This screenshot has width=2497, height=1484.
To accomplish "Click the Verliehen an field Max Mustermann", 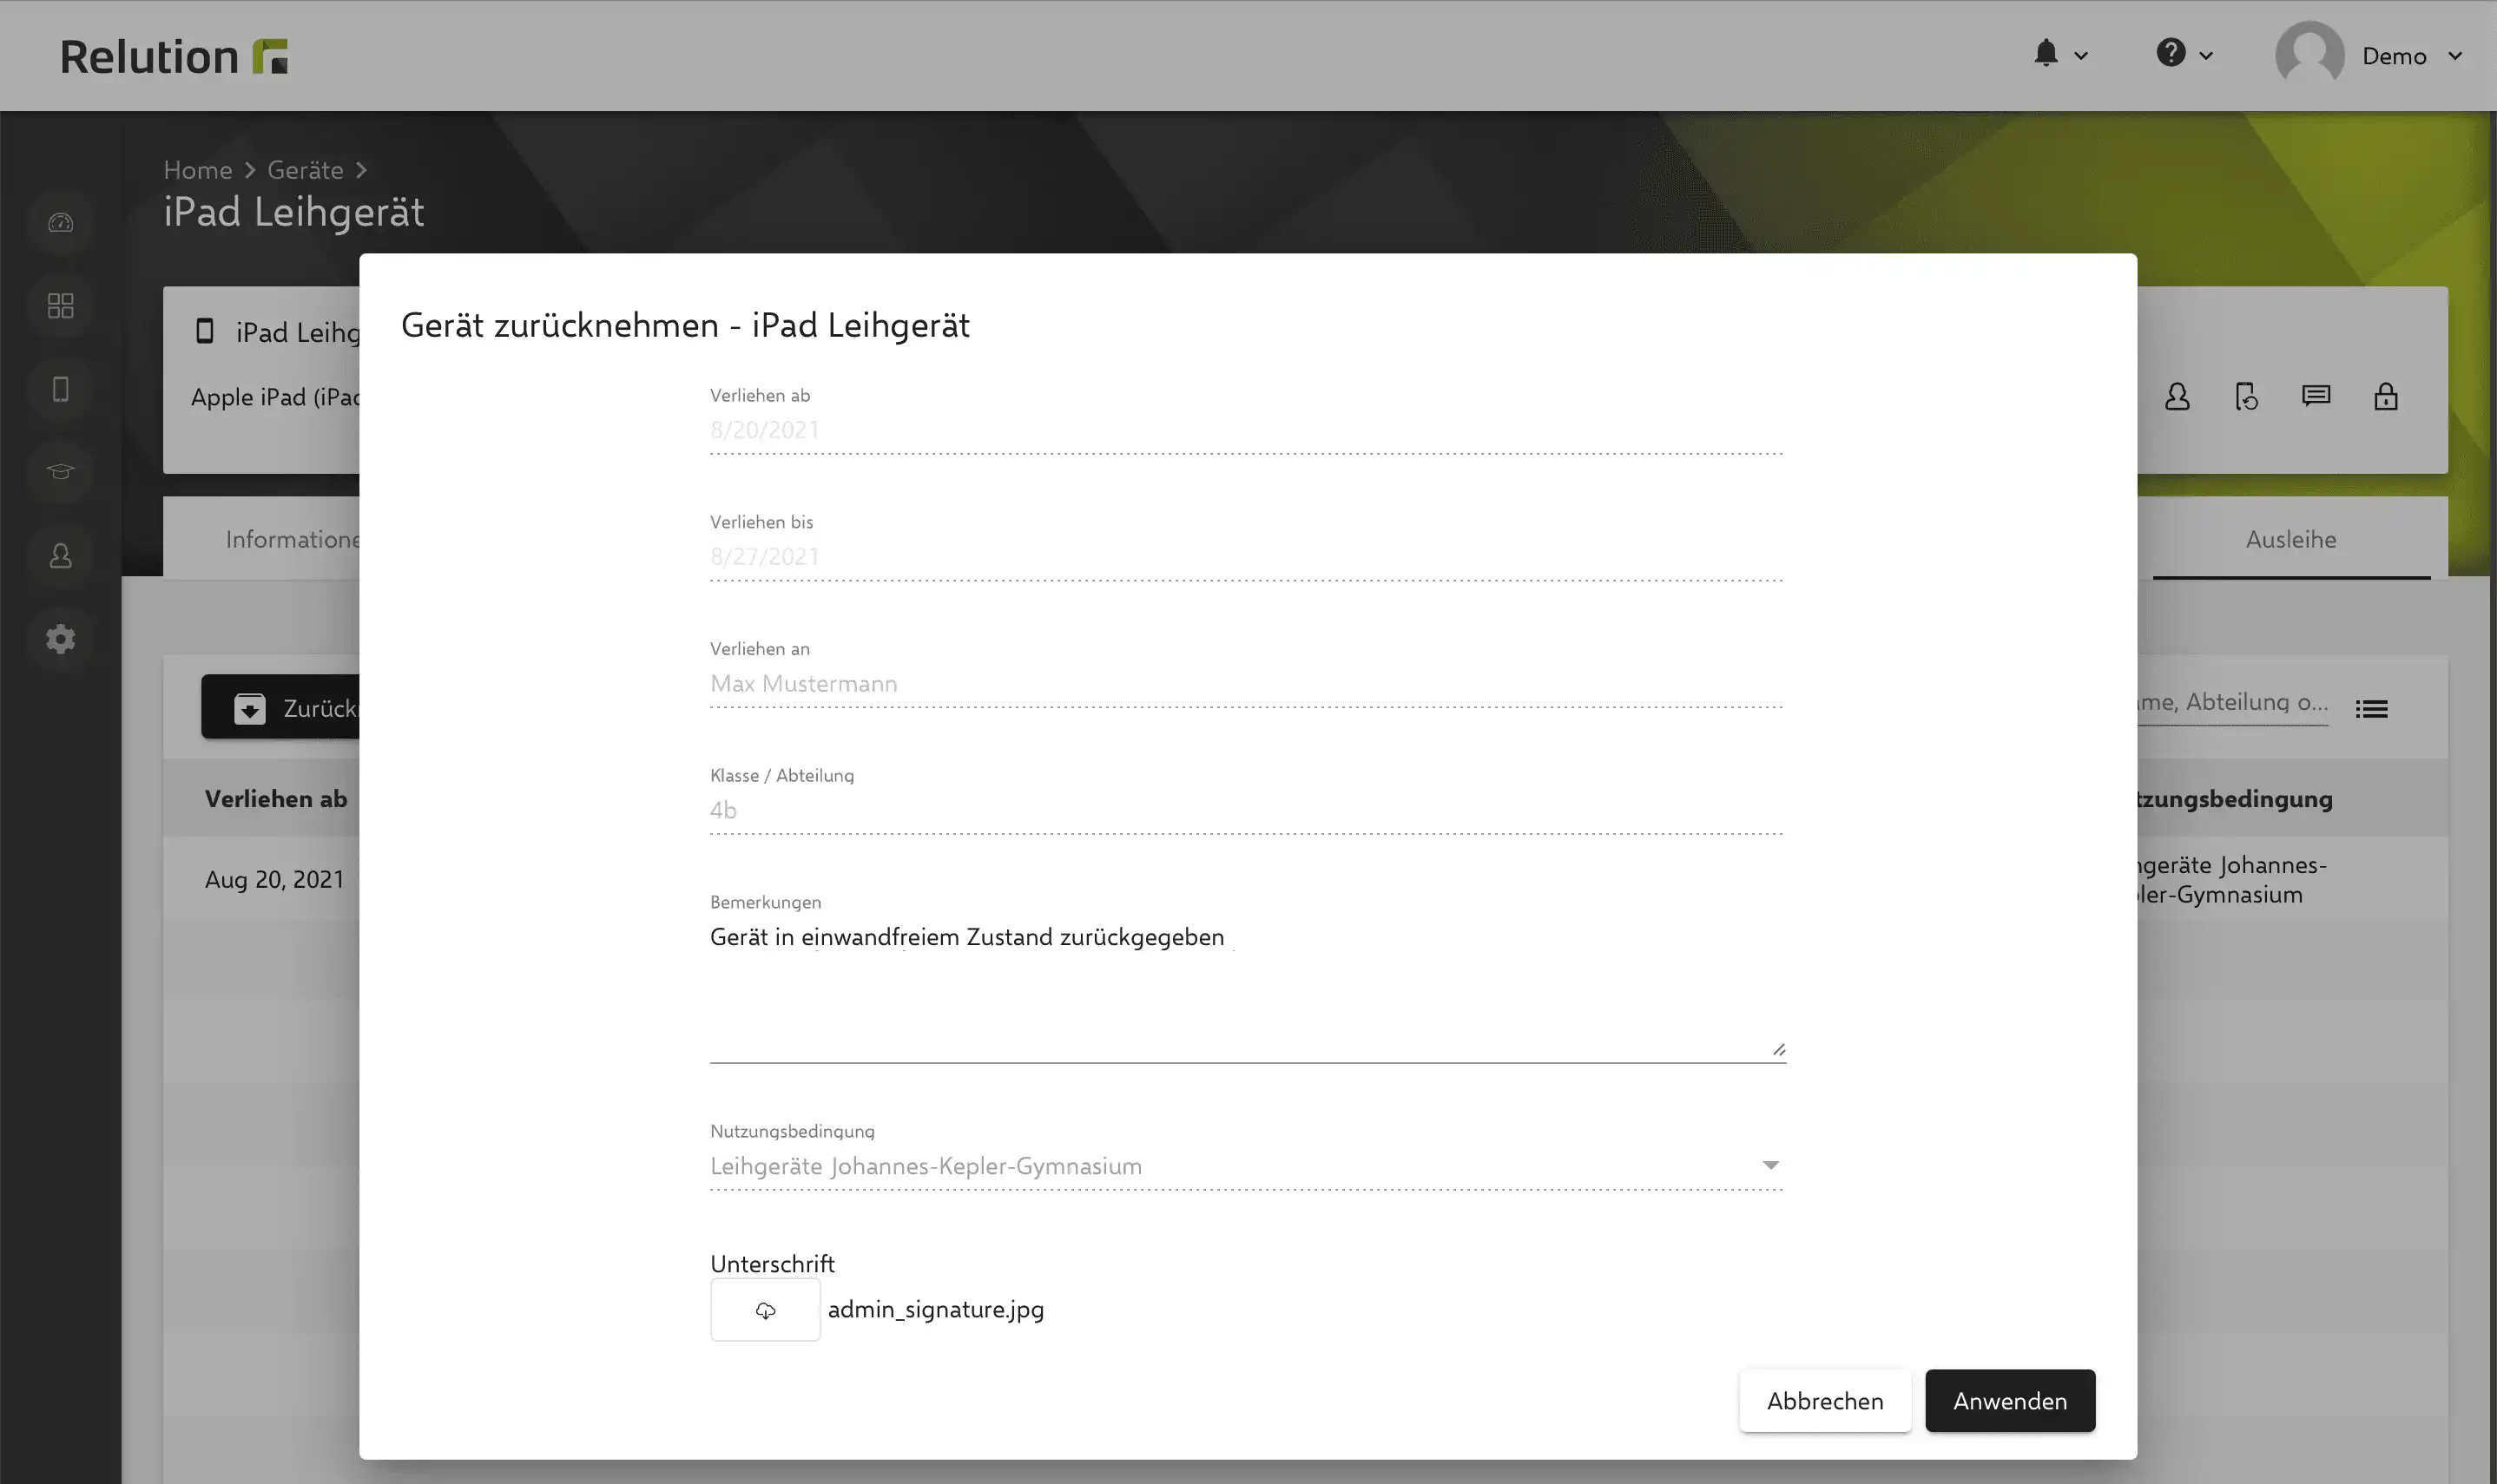I will pyautogui.click(x=1247, y=684).
